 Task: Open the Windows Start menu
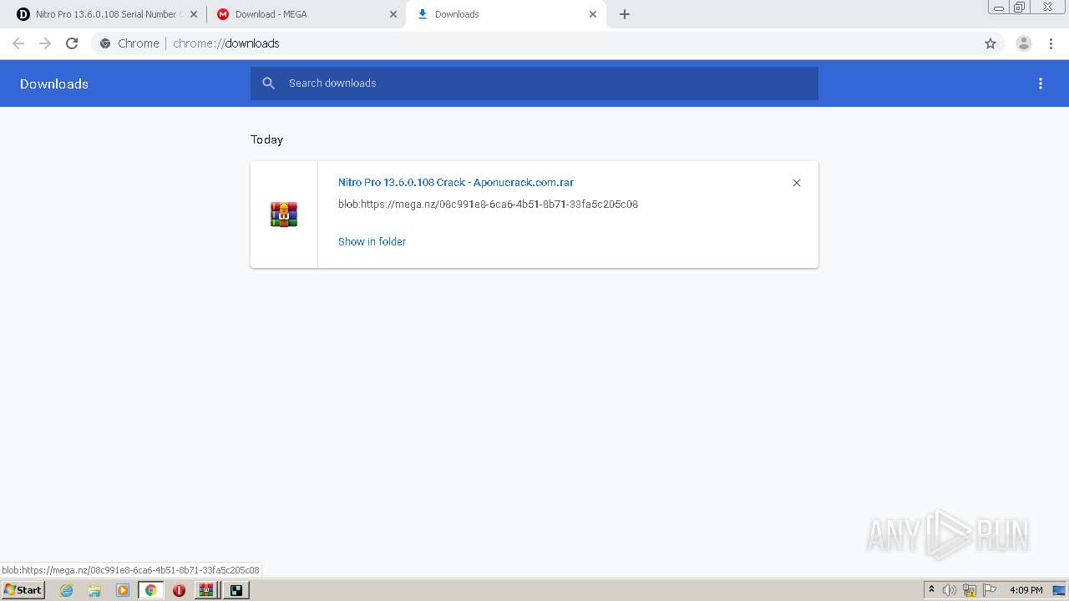click(23, 590)
